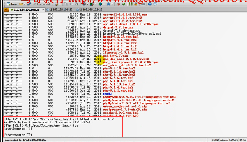247x142 pixels.
Task: Expand the globe encoding dropdown arrow
Action: 104,4
